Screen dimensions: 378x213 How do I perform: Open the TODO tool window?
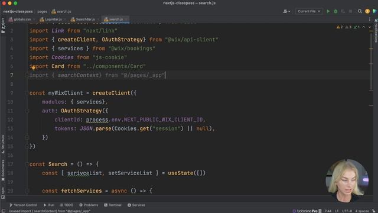point(67,205)
